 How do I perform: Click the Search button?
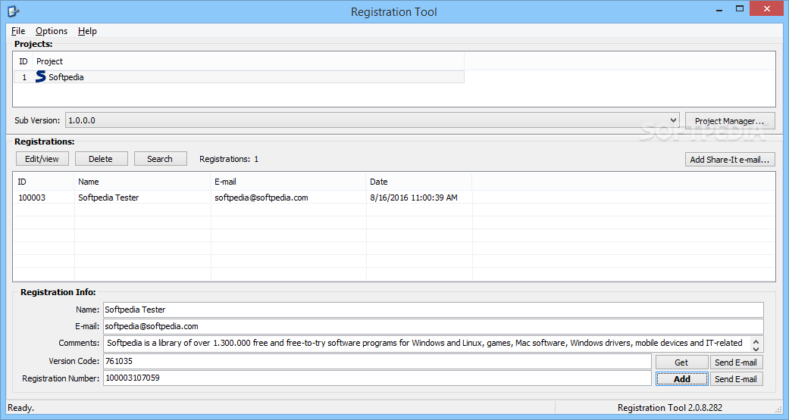click(160, 159)
